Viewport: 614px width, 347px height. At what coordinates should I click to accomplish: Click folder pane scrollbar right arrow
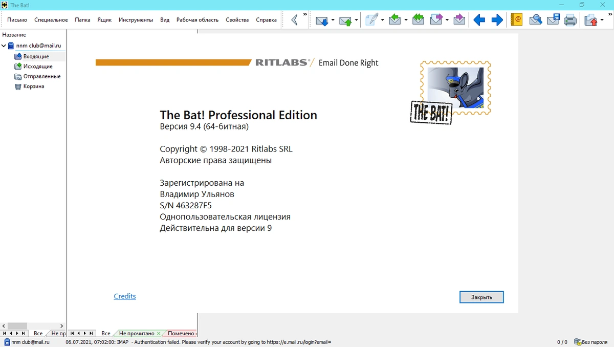coord(62,326)
